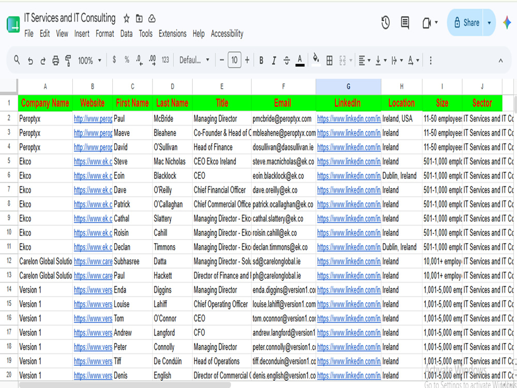This screenshot has height=388, width=517.
Task: Select the Company Name header cell
Action: click(x=45, y=103)
